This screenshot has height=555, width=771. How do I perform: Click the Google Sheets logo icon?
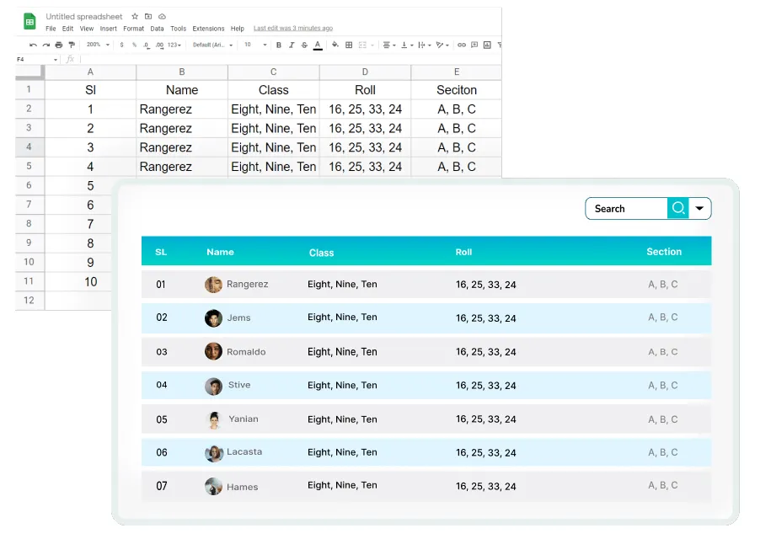point(29,22)
